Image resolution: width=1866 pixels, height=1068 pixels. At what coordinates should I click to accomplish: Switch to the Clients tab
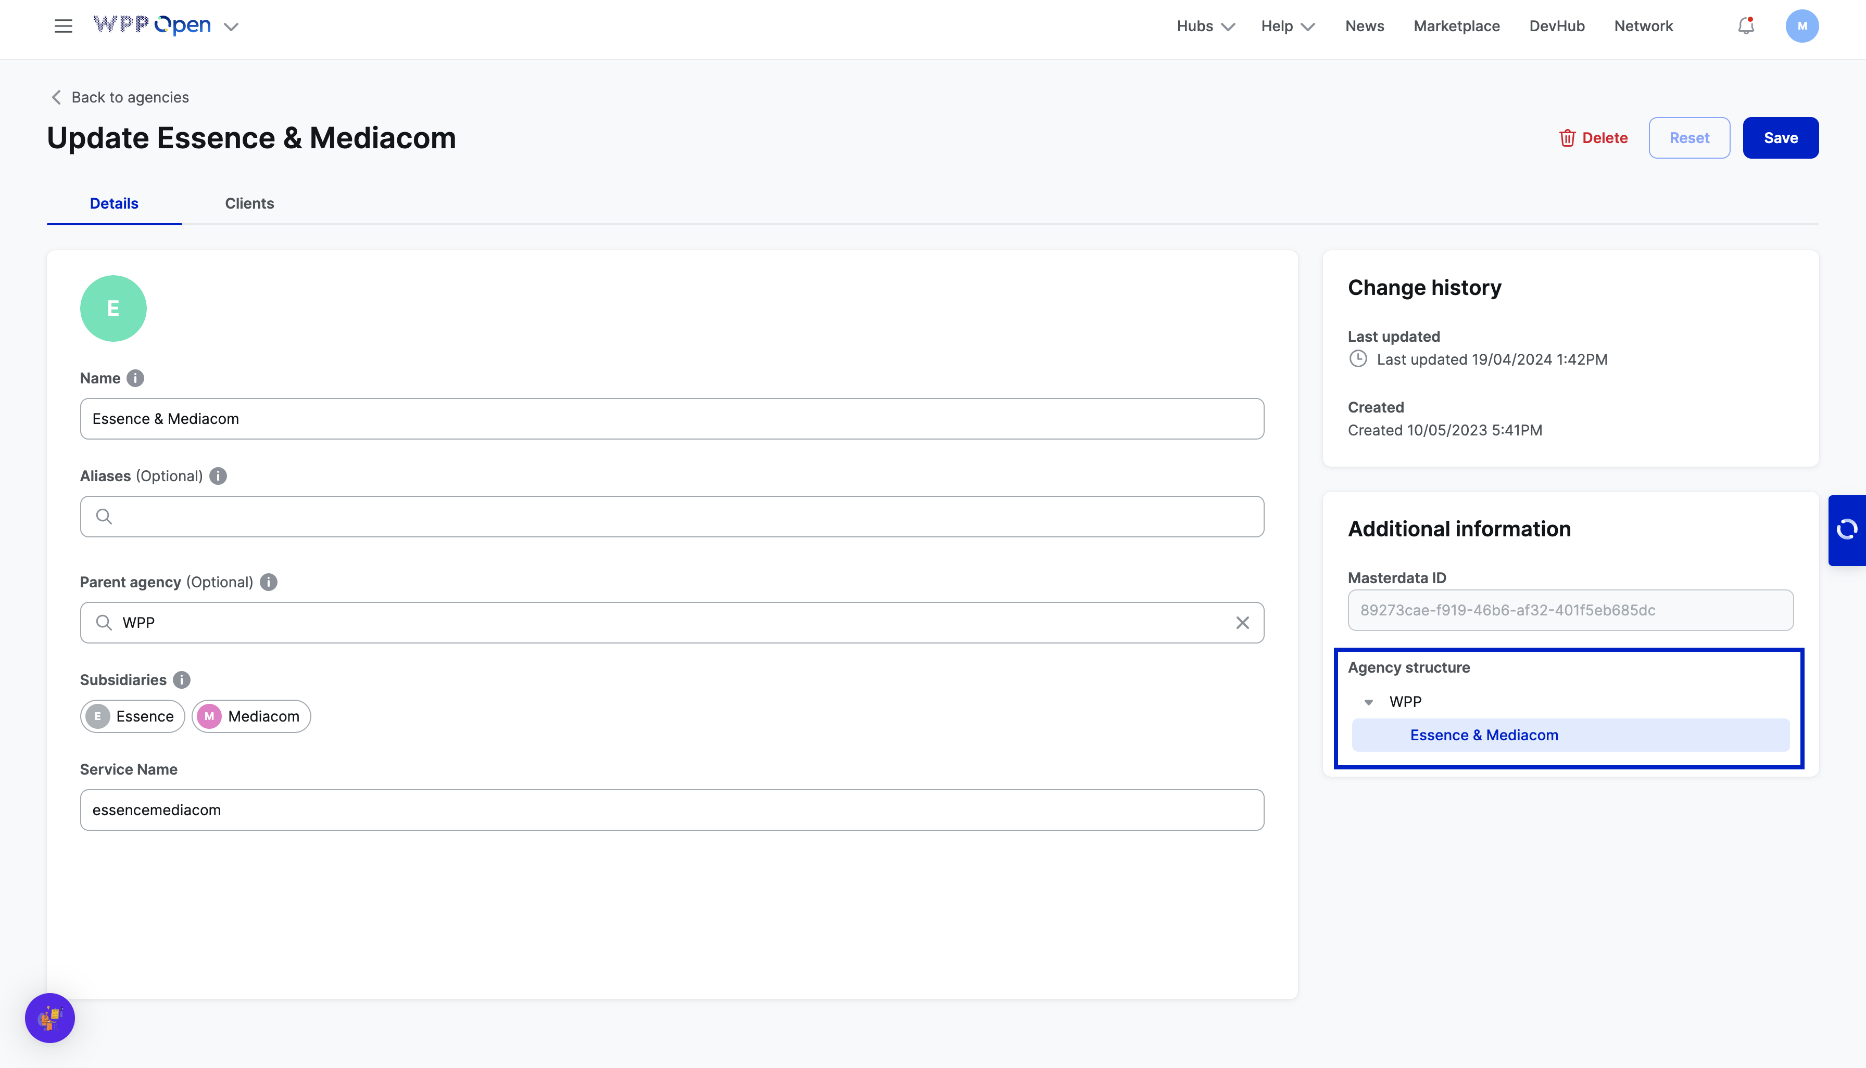(x=249, y=203)
